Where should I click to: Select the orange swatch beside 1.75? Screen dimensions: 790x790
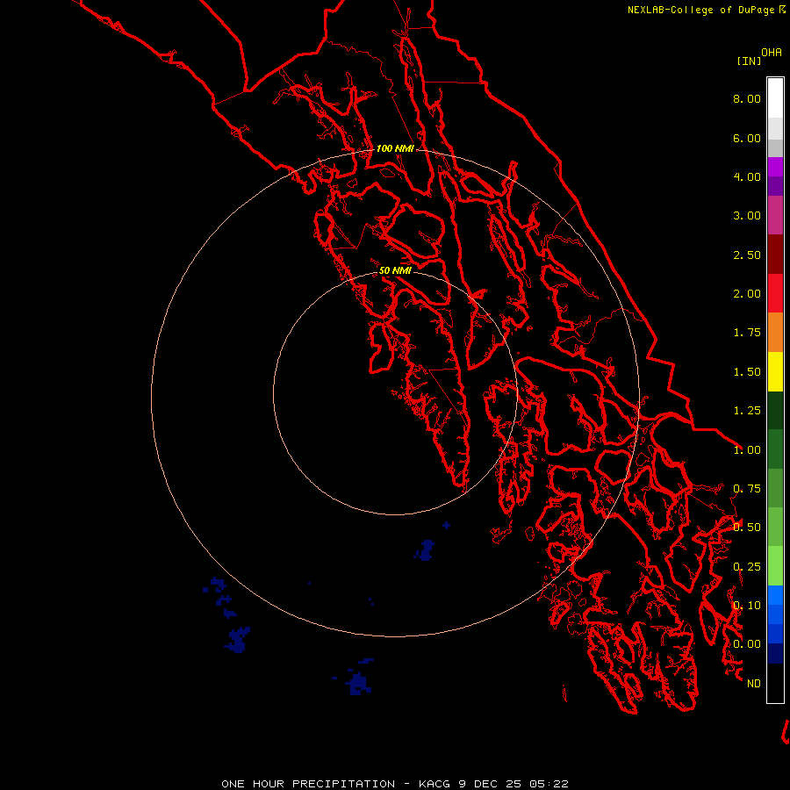[775, 333]
